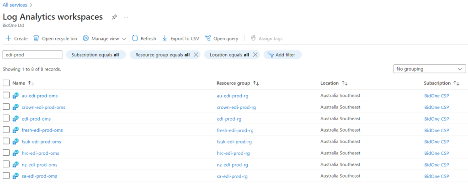Sort by the Resource group column
This screenshot has width=468, height=184.
tap(238, 83)
